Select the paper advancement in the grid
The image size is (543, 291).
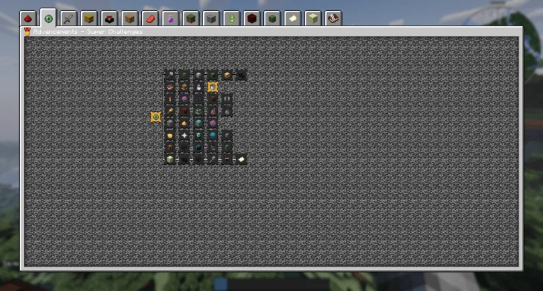pos(241,159)
